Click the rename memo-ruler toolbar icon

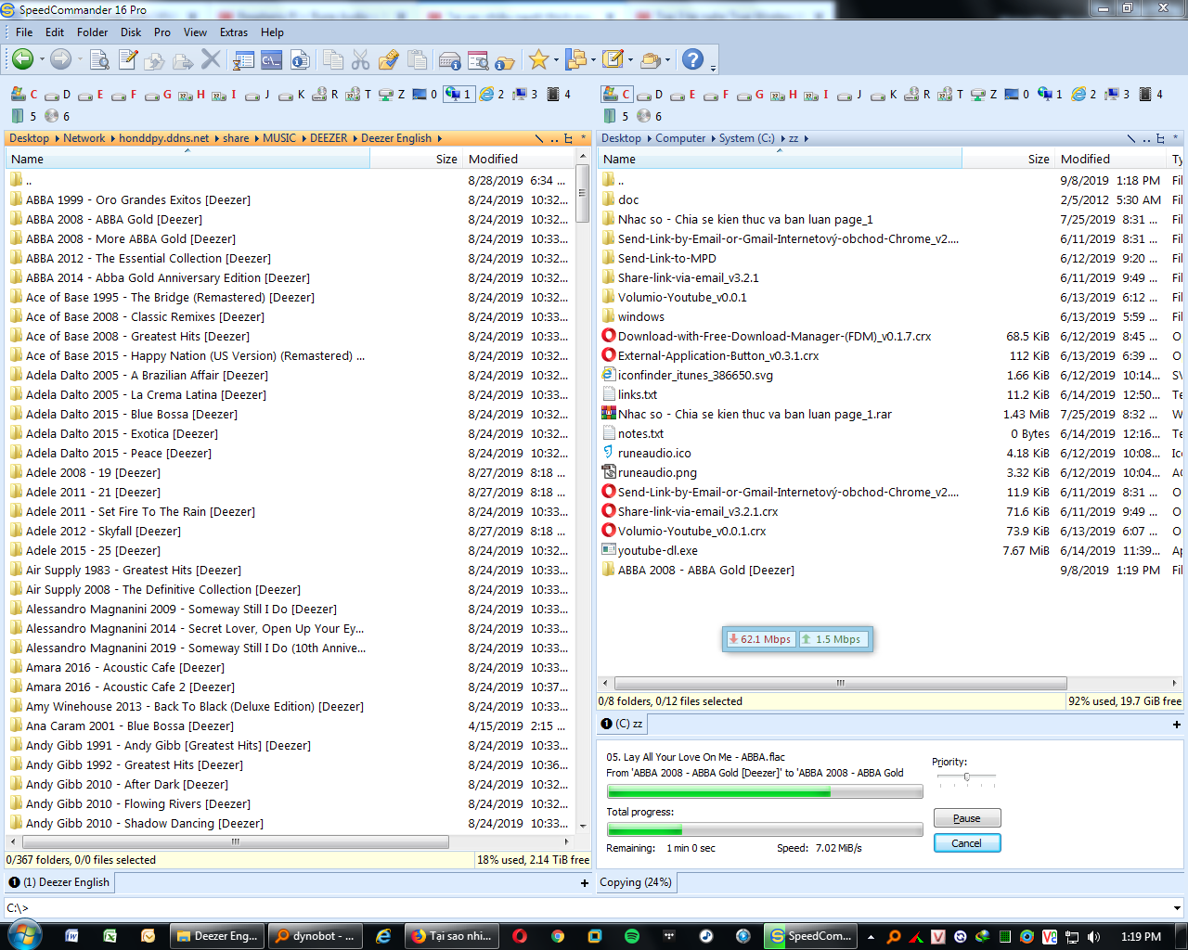tap(388, 59)
